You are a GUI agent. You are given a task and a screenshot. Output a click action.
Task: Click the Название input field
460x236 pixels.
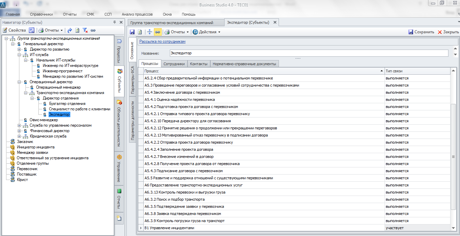(x=308, y=53)
